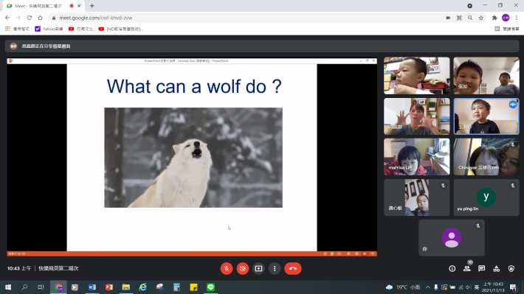Screen dimensions: 524x294
Task: Open Internet Explorer from the taskbar
Action: tap(143, 287)
